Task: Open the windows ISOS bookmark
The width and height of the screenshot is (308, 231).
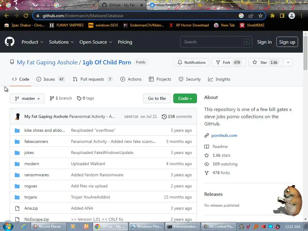Action: point(103,25)
